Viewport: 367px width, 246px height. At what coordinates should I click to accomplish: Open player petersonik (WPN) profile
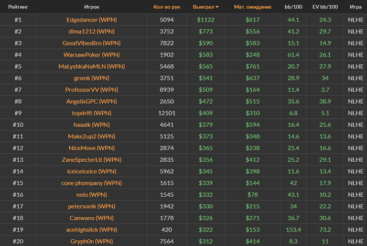coord(92,207)
